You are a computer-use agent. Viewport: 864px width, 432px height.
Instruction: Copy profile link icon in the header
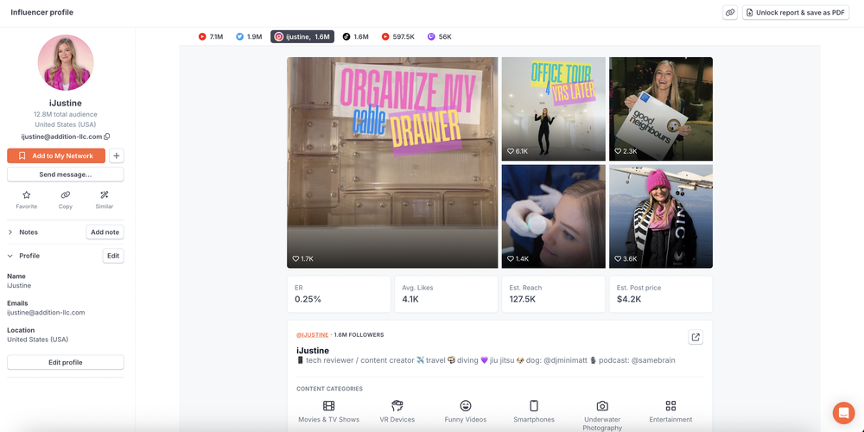(x=730, y=13)
